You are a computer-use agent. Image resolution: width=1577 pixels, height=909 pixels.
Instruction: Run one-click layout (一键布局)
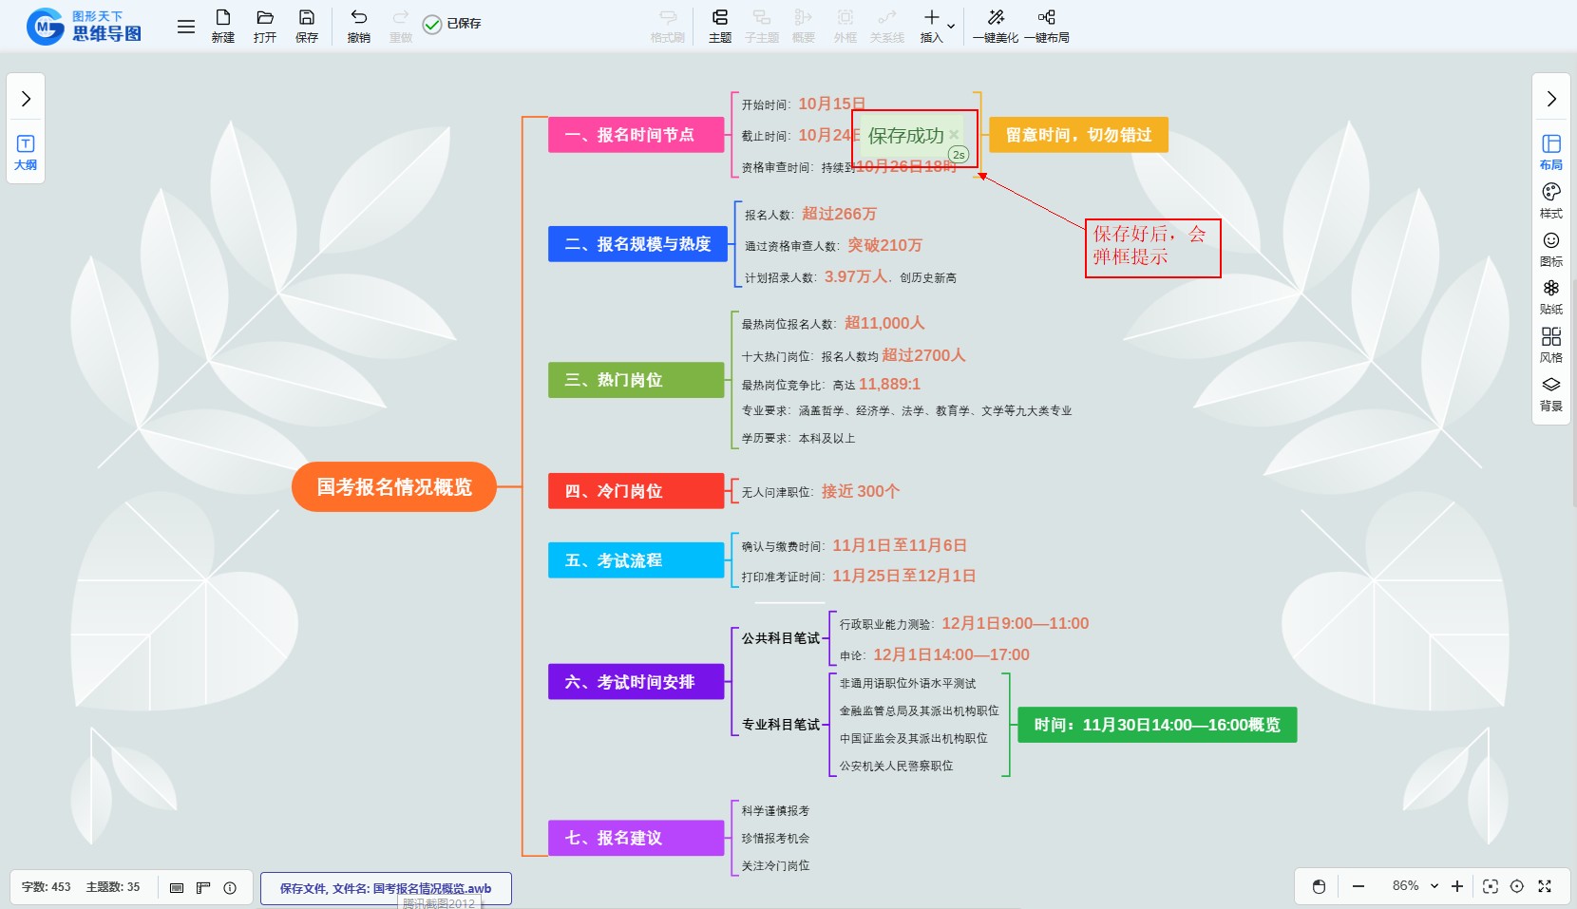click(x=1046, y=26)
